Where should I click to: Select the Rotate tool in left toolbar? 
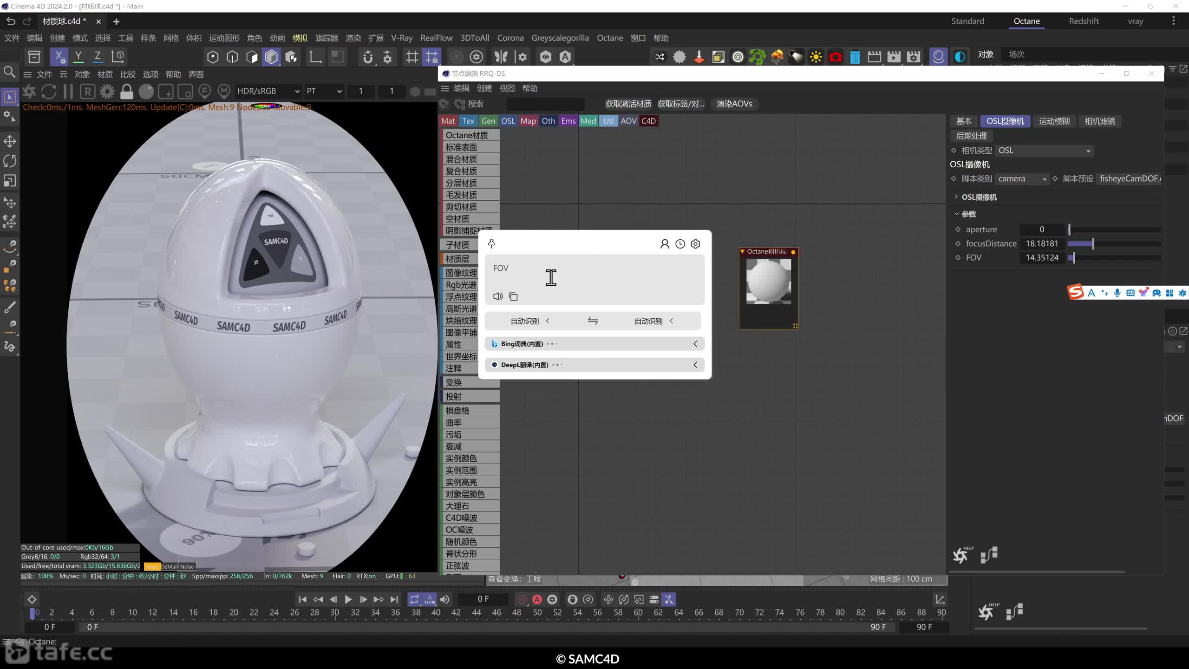(x=10, y=161)
